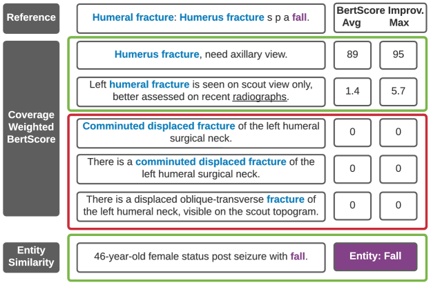Click the Avg score 1.4 box
Image resolution: width=431 pixels, height=285 pixels.
(352, 92)
